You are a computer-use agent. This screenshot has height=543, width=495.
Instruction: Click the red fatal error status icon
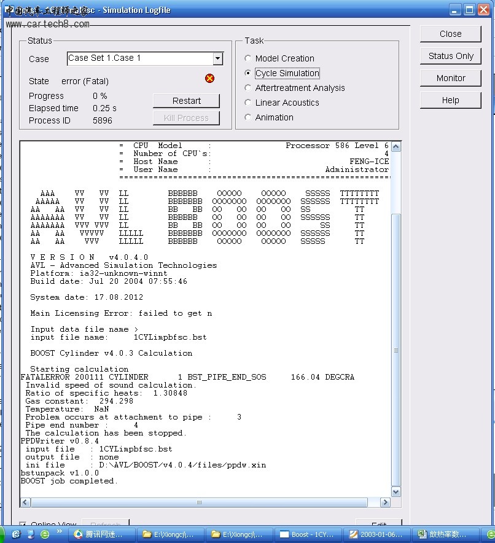point(209,78)
